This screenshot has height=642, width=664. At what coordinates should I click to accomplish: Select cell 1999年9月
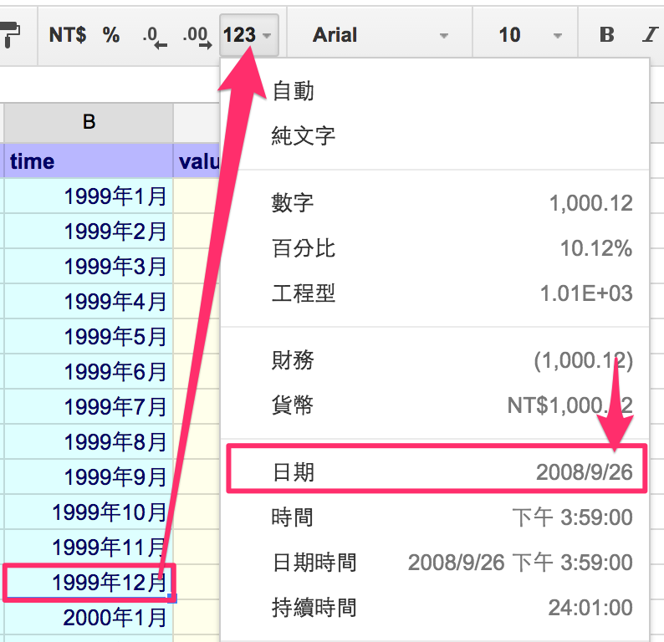(89, 477)
